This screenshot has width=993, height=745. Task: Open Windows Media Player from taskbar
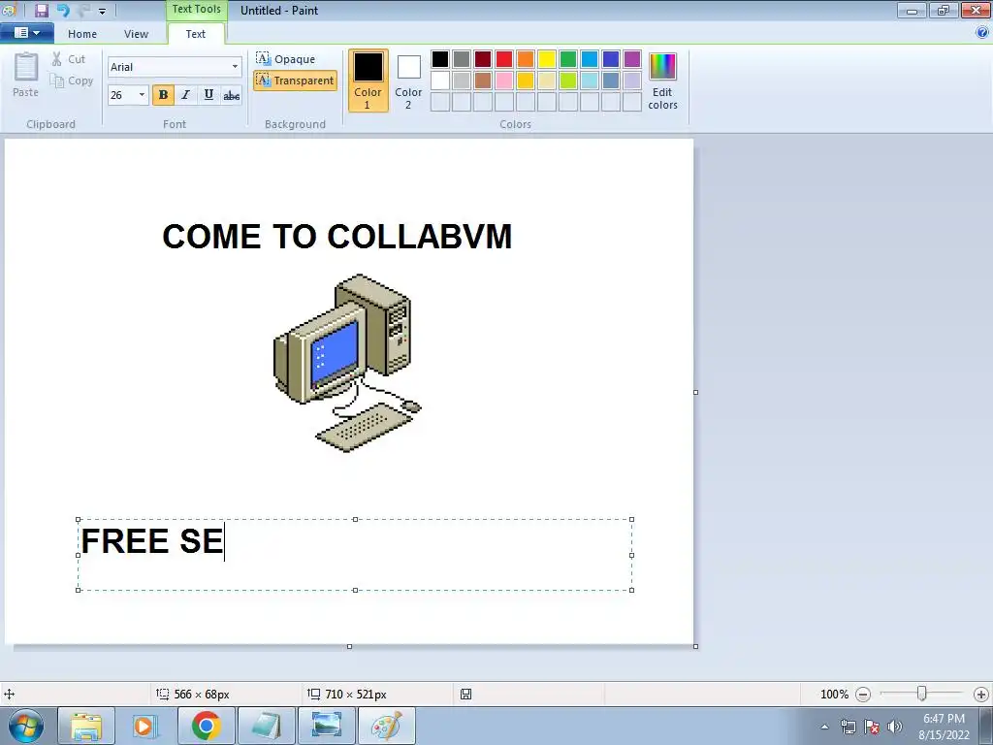click(145, 726)
